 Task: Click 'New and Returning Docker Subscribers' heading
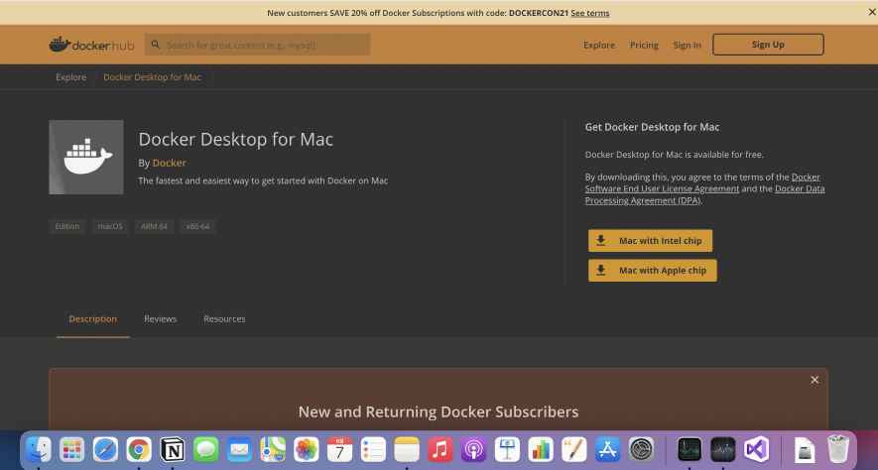439,411
